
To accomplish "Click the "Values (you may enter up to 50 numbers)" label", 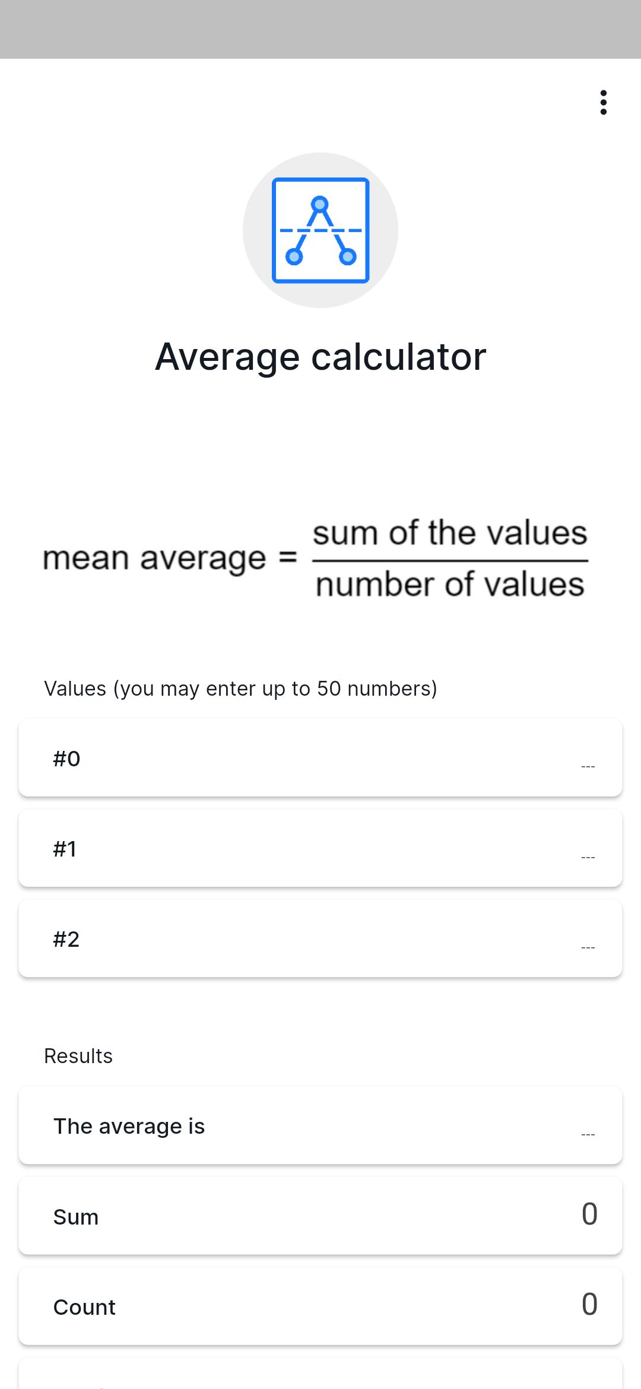I will [240, 689].
